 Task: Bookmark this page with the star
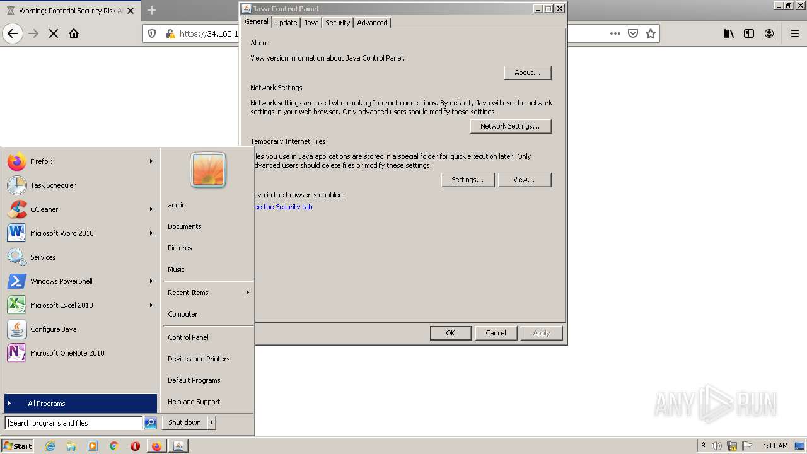click(x=651, y=33)
